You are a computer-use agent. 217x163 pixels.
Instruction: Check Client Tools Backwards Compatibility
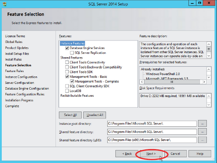coord(67,67)
